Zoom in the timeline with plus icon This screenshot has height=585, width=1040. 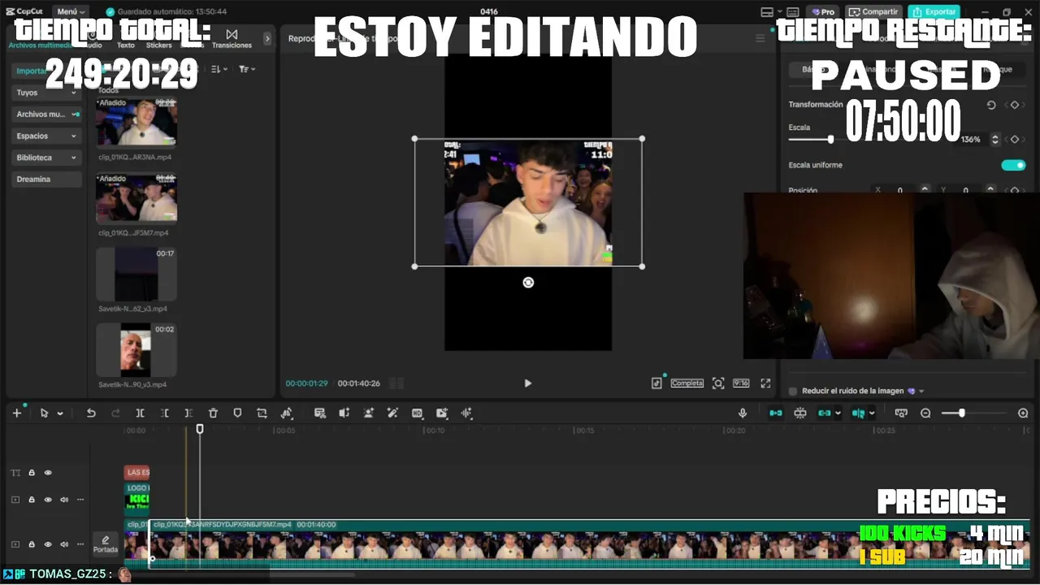pyautogui.click(x=1023, y=414)
